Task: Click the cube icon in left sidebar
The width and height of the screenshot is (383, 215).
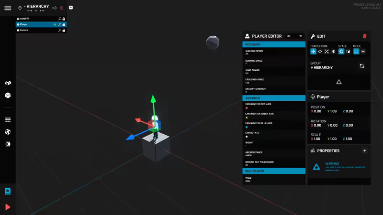Action: click(x=8, y=95)
